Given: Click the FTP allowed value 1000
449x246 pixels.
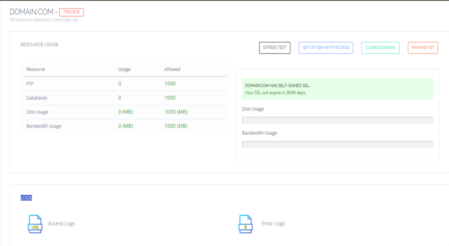Looking at the screenshot, I should tap(170, 84).
